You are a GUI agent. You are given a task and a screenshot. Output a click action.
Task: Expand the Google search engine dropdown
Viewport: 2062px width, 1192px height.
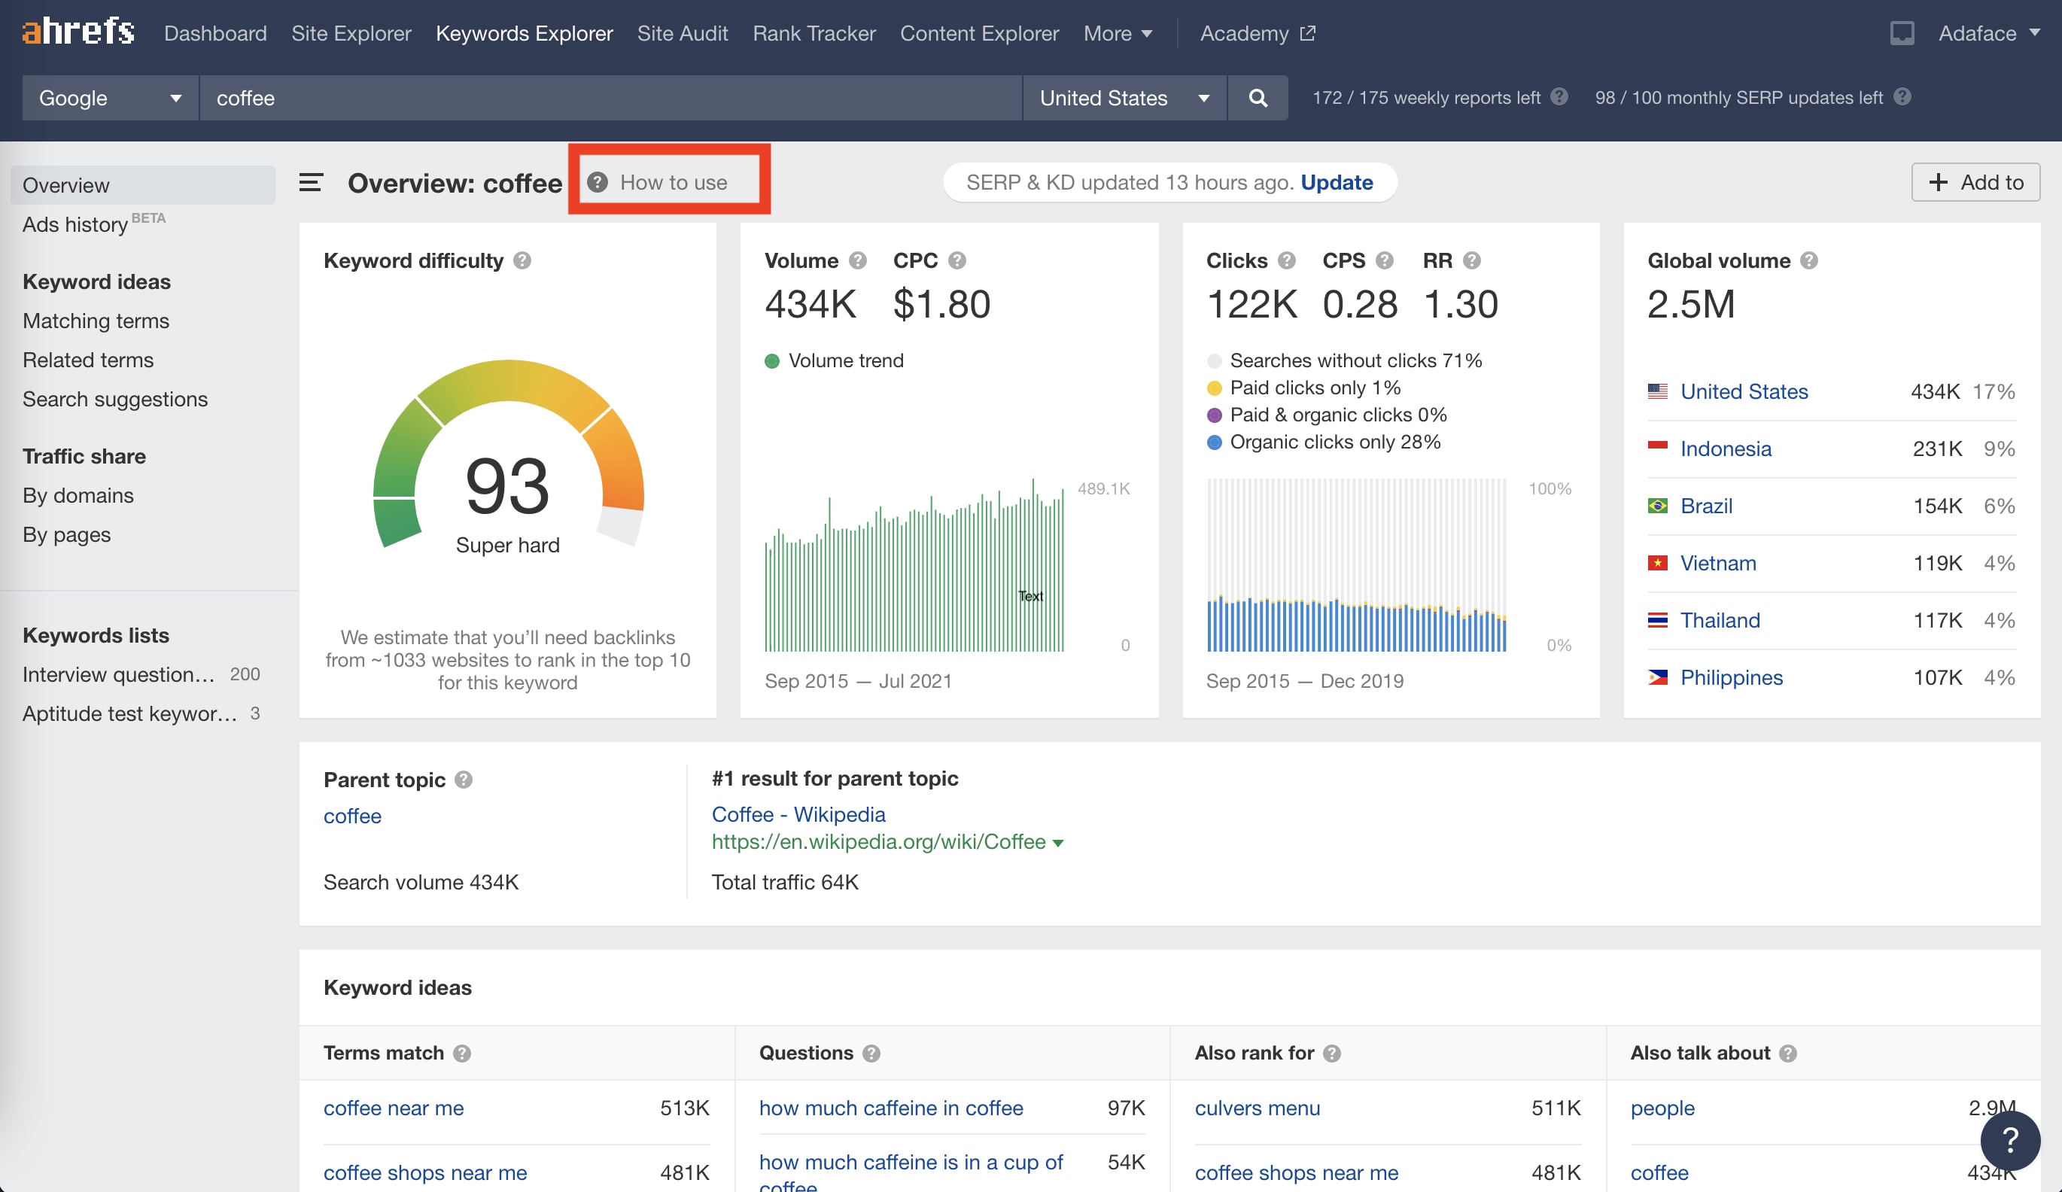pos(106,98)
